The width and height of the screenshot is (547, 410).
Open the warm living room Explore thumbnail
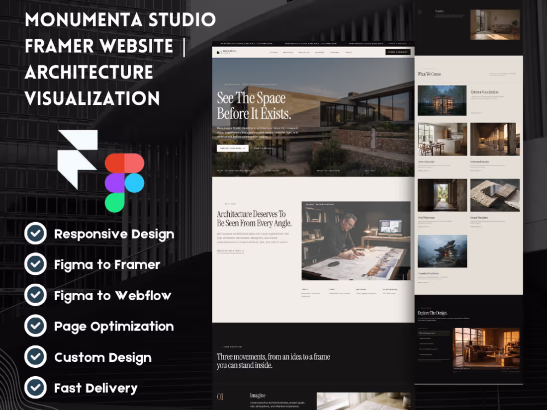tap(486, 347)
